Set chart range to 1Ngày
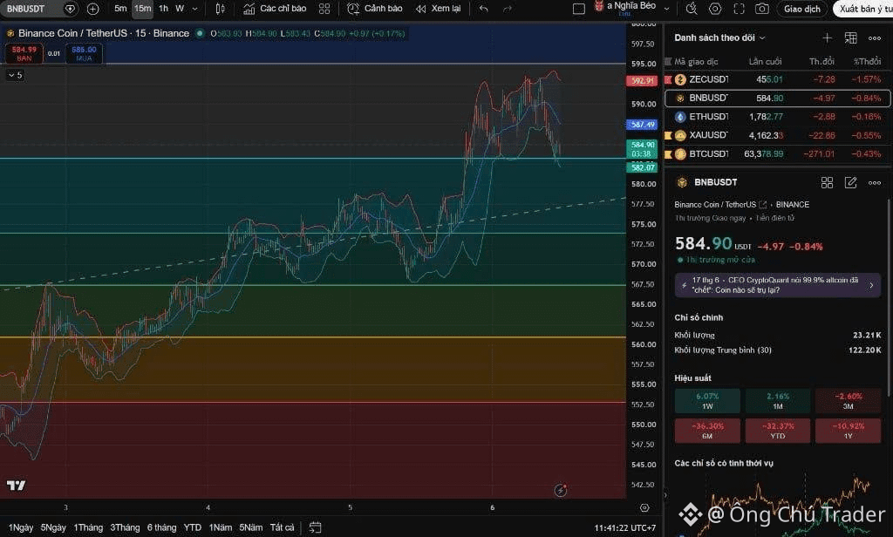 (x=21, y=528)
